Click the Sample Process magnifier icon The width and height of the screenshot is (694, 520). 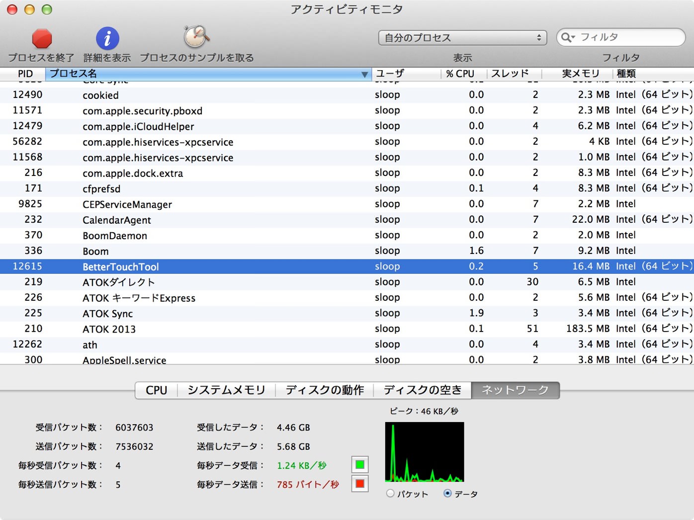[196, 37]
